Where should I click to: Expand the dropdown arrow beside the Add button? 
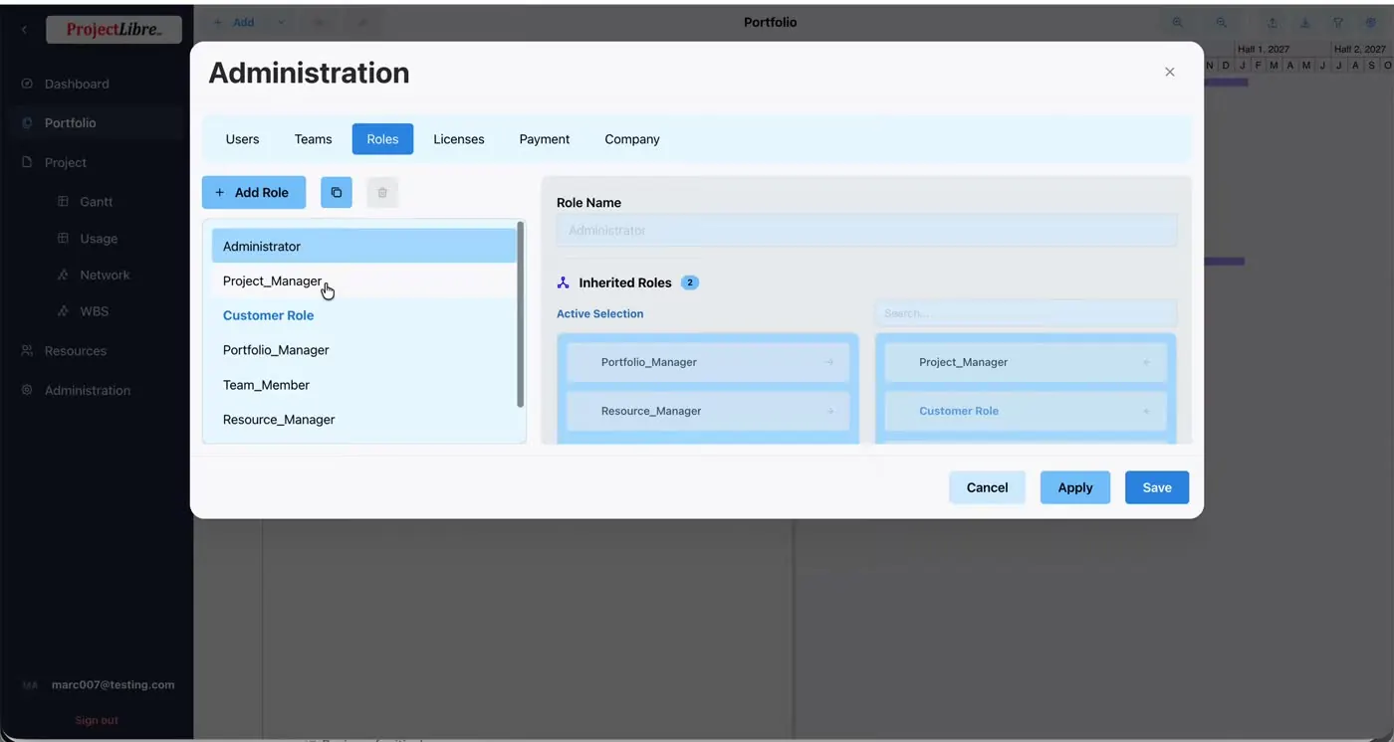coord(281,22)
